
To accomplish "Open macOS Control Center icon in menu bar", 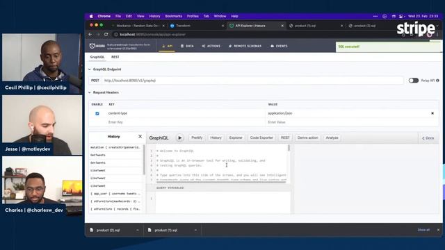I will tap(400, 16).
